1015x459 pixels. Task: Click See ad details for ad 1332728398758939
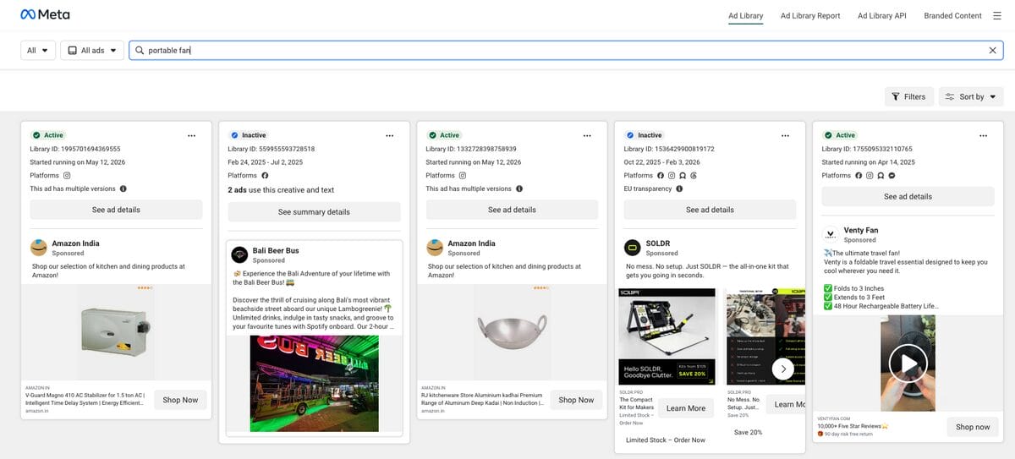click(512, 210)
